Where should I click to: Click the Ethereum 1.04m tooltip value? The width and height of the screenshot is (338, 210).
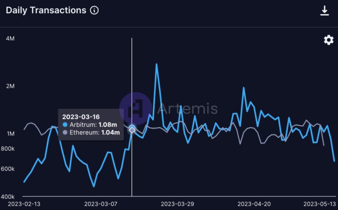pos(110,132)
